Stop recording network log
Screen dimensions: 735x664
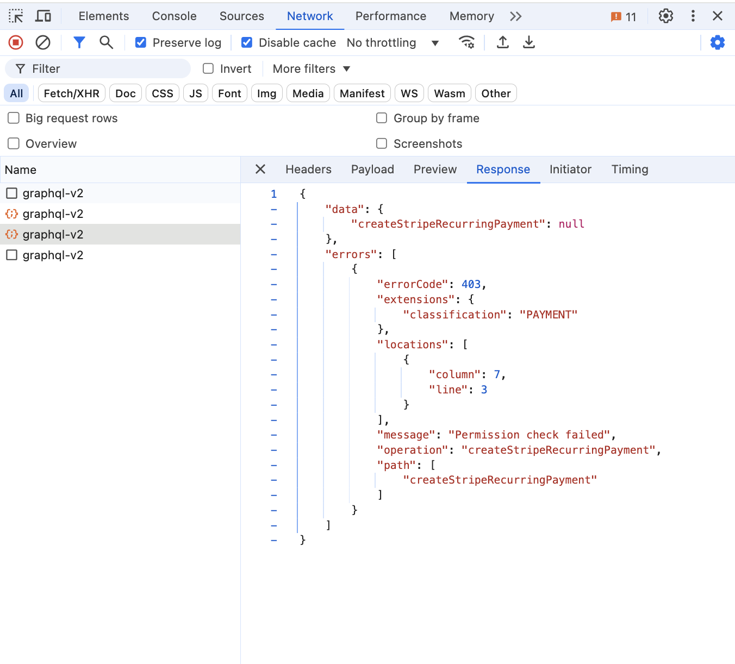[16, 42]
